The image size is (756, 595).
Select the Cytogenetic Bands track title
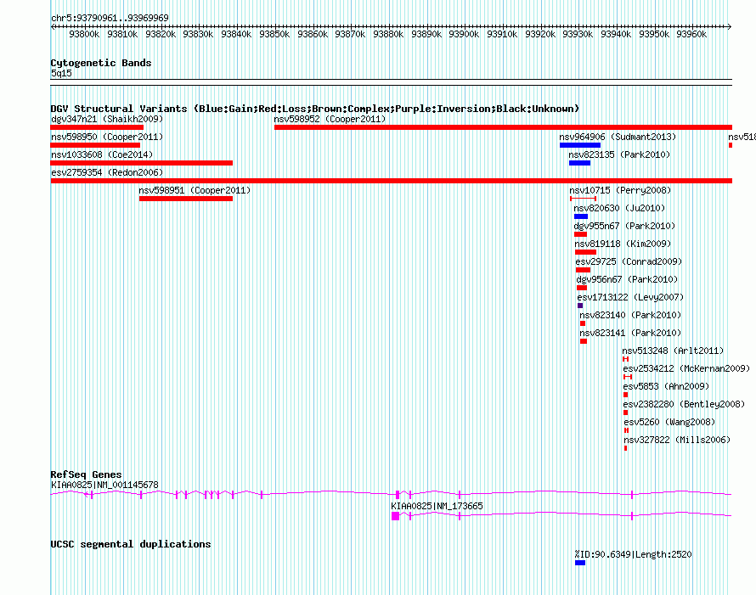pos(101,63)
